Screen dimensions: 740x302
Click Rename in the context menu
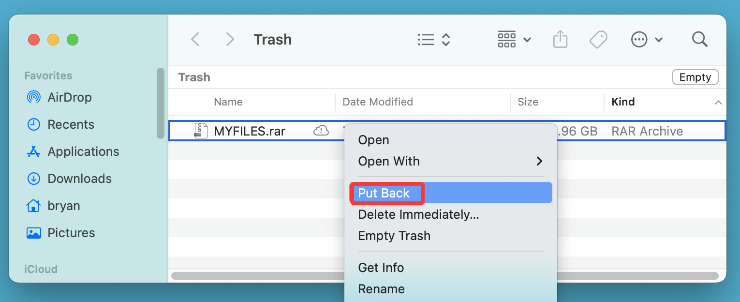tap(381, 289)
